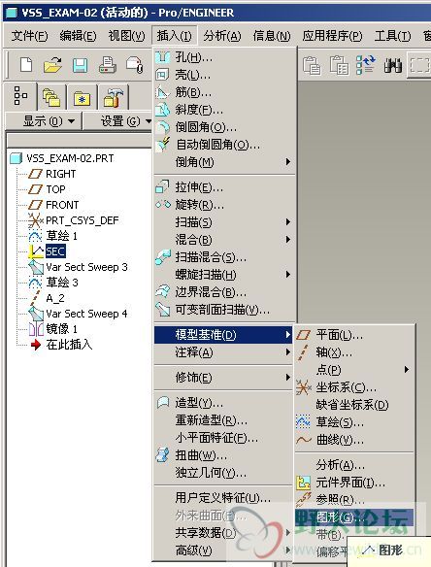The width and height of the screenshot is (431, 567).
Task: Expand the 修饰(E) cosmetic submenu
Action: (223, 378)
